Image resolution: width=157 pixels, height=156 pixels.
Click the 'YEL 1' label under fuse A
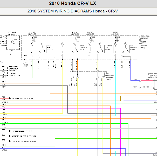(x=11, y=53)
